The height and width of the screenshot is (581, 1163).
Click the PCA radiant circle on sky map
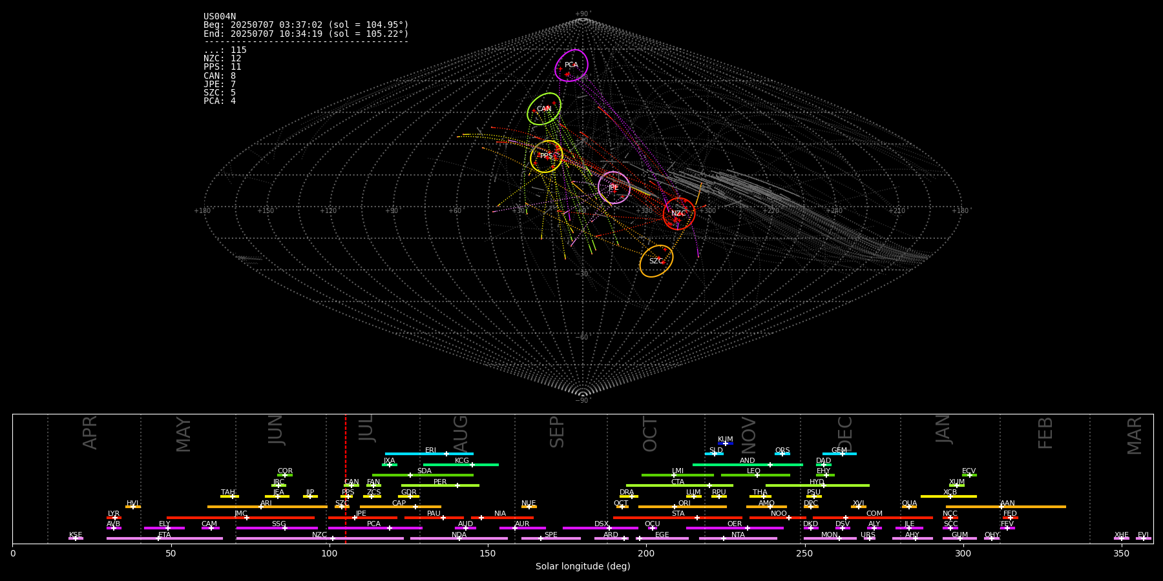tap(571, 65)
